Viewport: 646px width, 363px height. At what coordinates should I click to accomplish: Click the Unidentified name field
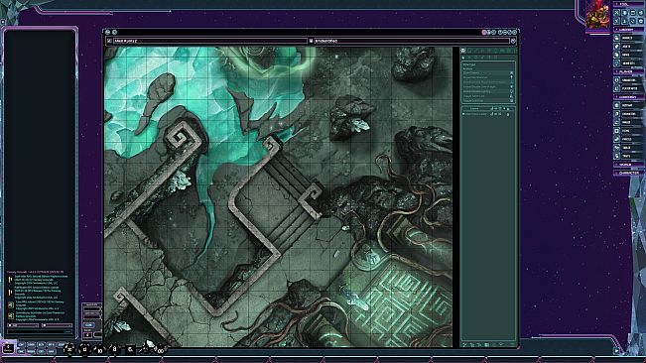(x=412, y=41)
